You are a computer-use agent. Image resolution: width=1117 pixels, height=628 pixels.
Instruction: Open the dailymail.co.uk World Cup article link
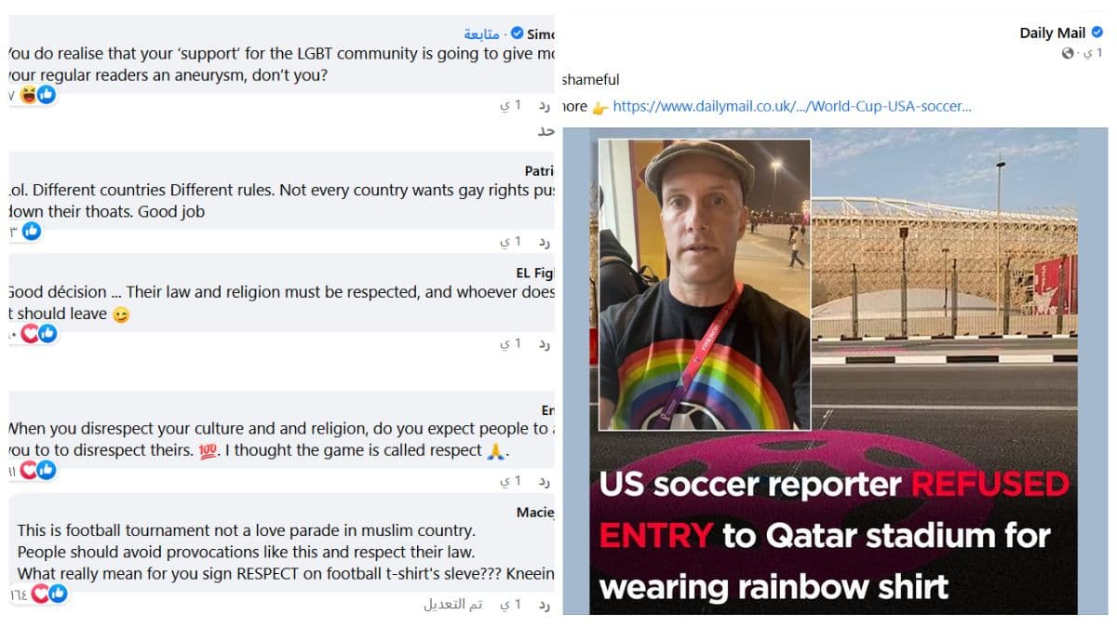[792, 106]
